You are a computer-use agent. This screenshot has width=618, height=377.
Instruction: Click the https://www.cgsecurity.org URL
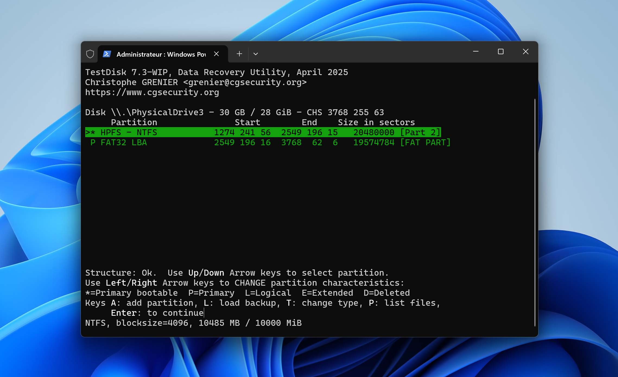[152, 92]
